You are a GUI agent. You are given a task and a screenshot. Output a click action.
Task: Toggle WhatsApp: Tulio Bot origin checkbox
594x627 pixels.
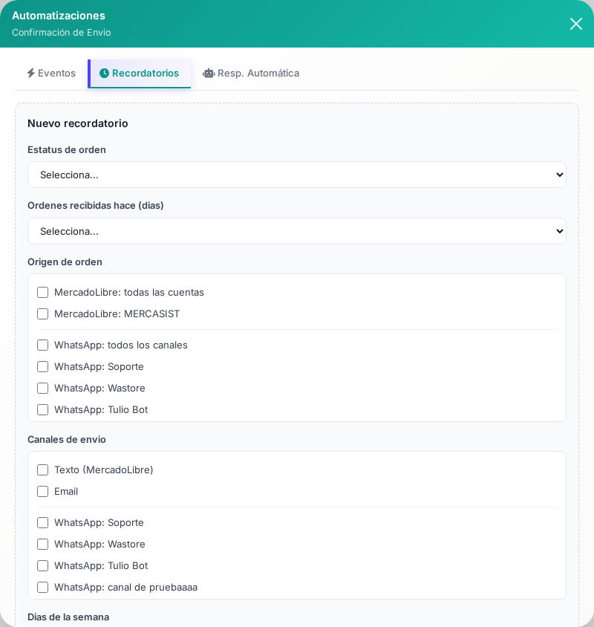(x=43, y=410)
